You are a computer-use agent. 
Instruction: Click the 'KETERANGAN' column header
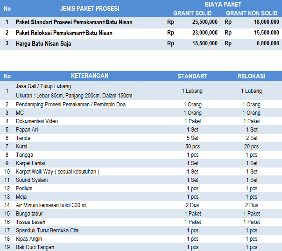point(90,76)
